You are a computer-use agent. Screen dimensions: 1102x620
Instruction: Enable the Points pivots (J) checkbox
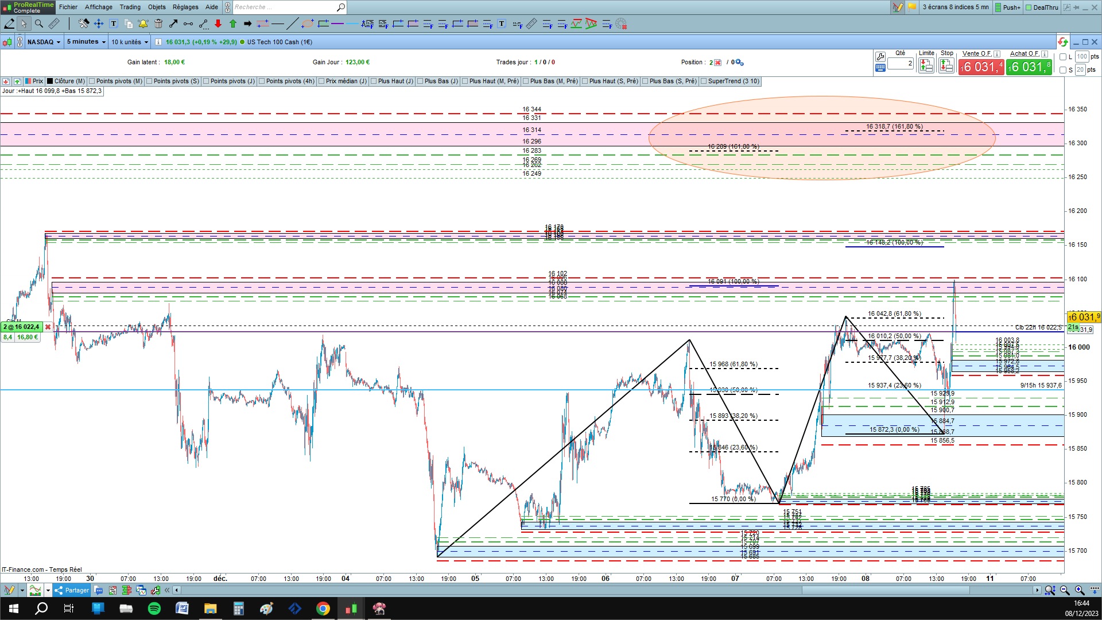207,82
